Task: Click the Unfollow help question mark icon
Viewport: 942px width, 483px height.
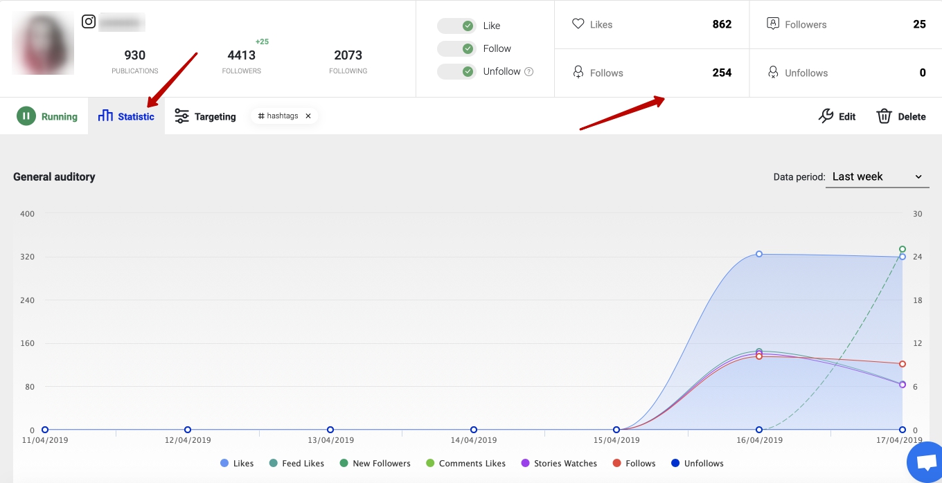Action: click(529, 71)
